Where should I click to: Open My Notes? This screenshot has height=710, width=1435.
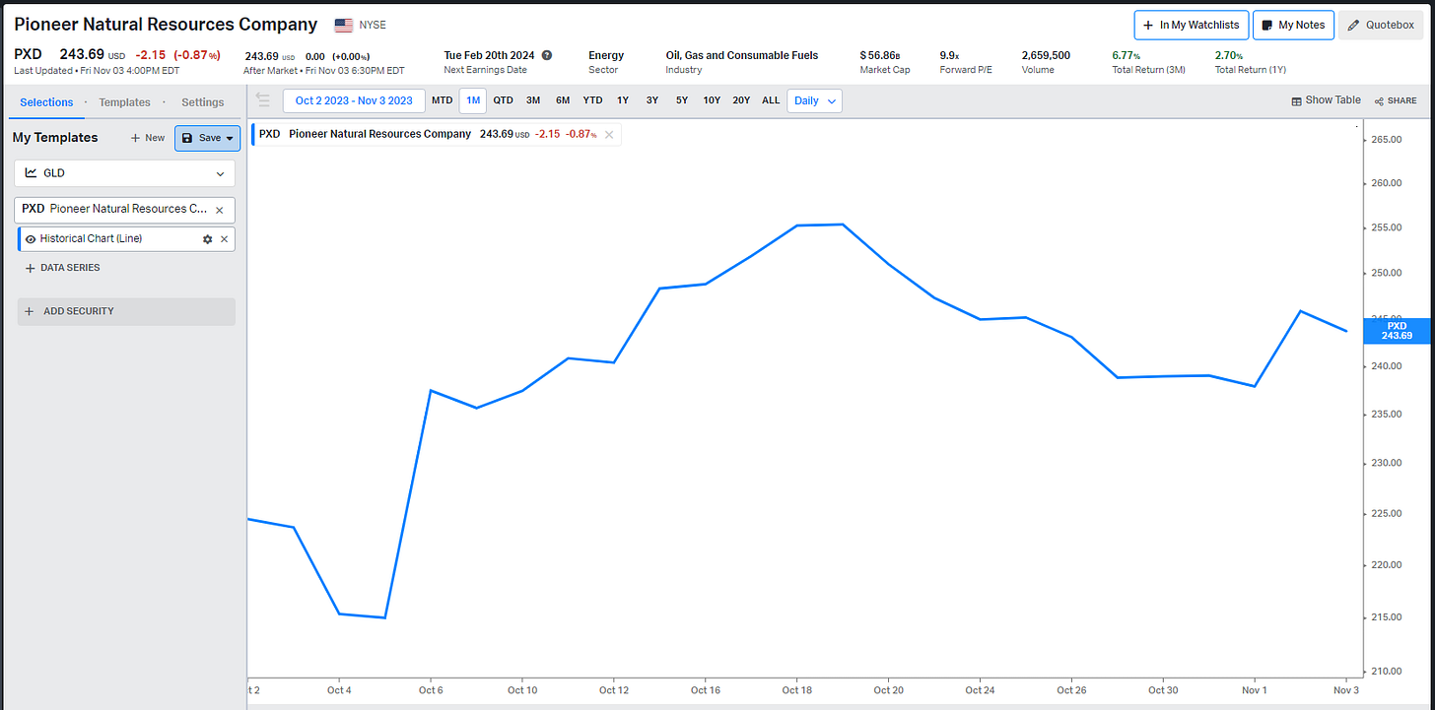(x=1293, y=25)
